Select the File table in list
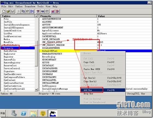The height and width of the screenshot is (118, 153). tap(18, 19)
